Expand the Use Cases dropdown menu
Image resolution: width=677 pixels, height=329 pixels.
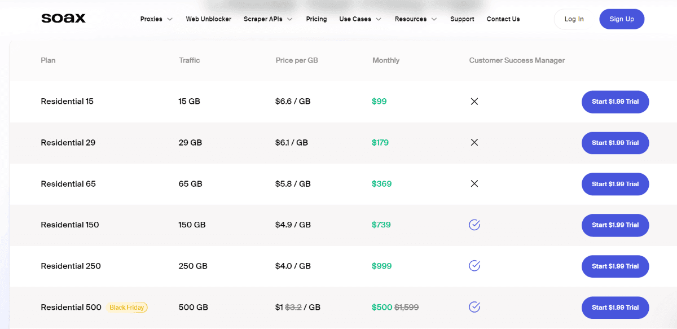pyautogui.click(x=361, y=19)
